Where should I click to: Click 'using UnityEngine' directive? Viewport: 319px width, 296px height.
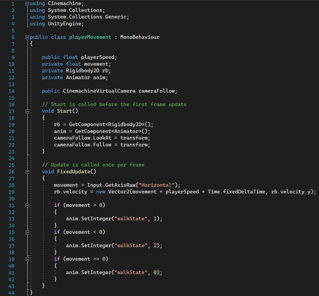(x=57, y=24)
